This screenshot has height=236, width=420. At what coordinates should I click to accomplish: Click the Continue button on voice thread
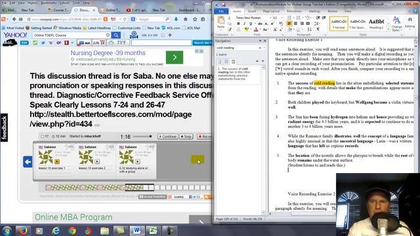click(168, 136)
